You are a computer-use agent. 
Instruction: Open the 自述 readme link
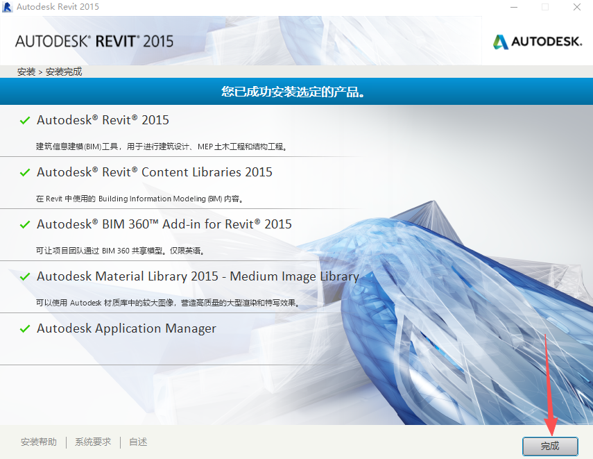click(138, 442)
